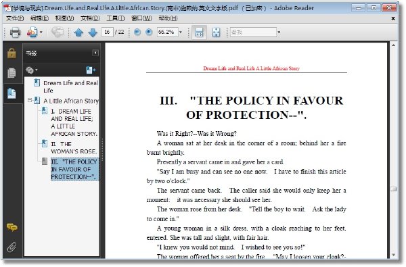Click bookmark icon beside "Dream Life and Real Life"
Screen dimensions: 406x267
coord(37,82)
